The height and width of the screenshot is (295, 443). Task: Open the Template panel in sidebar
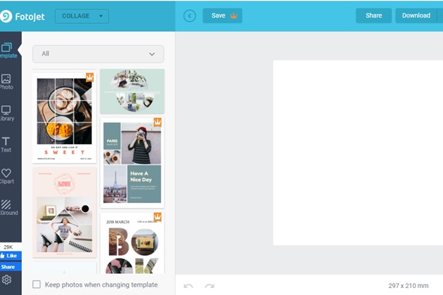tap(7, 50)
